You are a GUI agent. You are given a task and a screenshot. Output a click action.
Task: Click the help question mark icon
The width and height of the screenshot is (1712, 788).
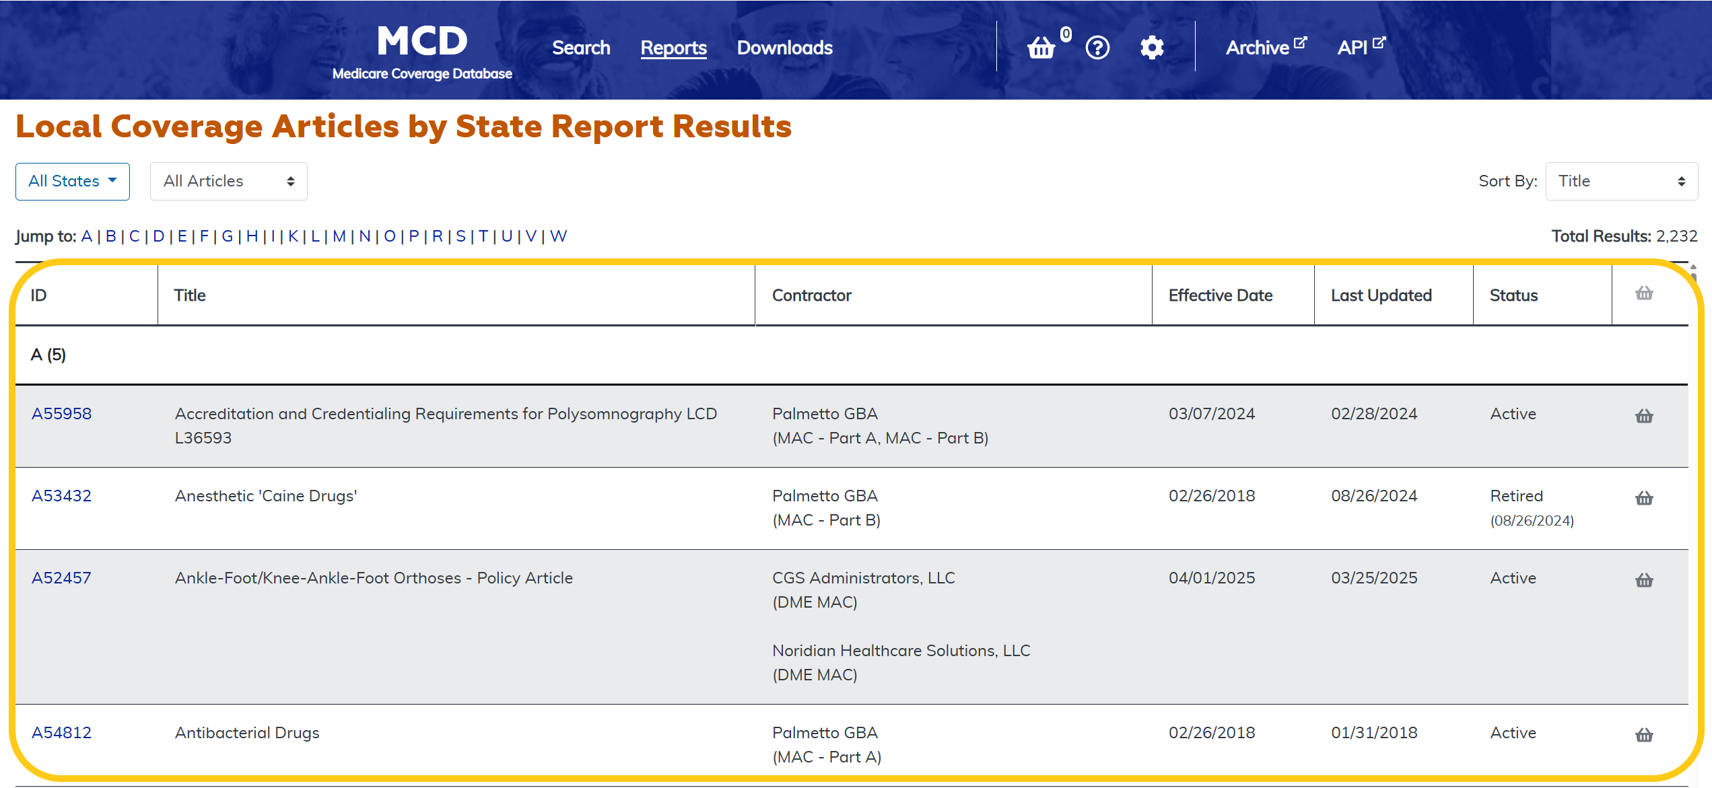(x=1097, y=48)
